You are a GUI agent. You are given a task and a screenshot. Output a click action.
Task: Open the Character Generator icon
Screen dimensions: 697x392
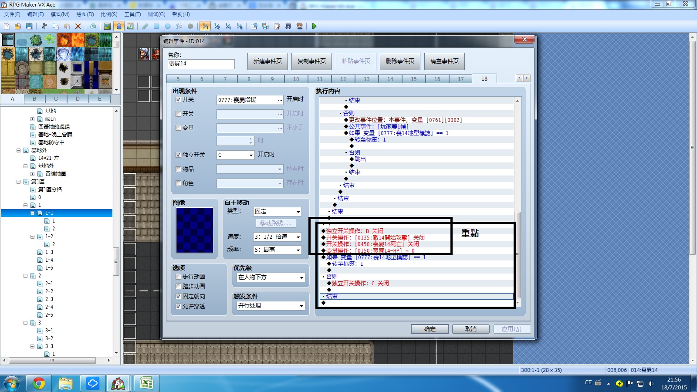(x=299, y=26)
